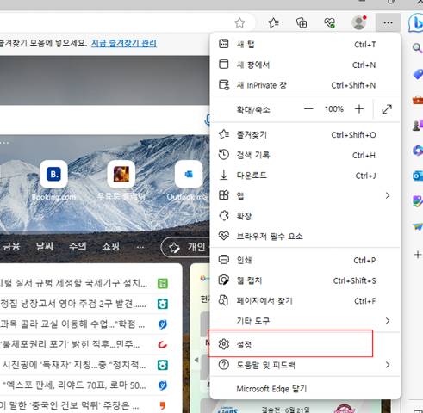The height and width of the screenshot is (413, 423).
Task: Open 새 InPrivate 창 from the menu
Action: tap(305, 85)
